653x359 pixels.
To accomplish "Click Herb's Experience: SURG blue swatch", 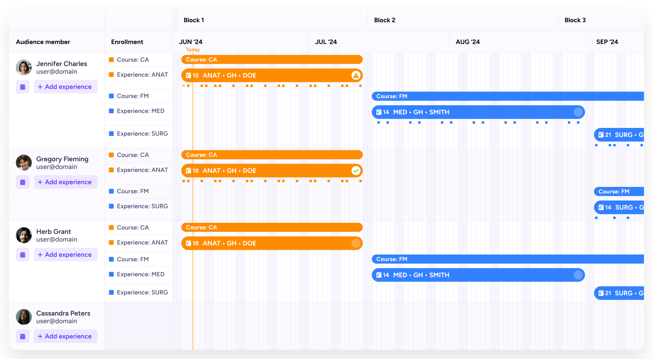I will (x=111, y=292).
